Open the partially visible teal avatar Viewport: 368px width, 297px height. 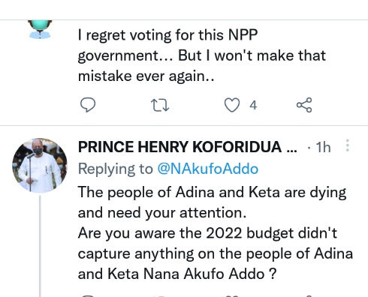40,29
